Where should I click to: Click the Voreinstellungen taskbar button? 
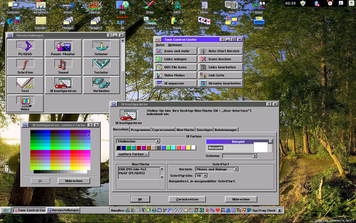[63, 210]
